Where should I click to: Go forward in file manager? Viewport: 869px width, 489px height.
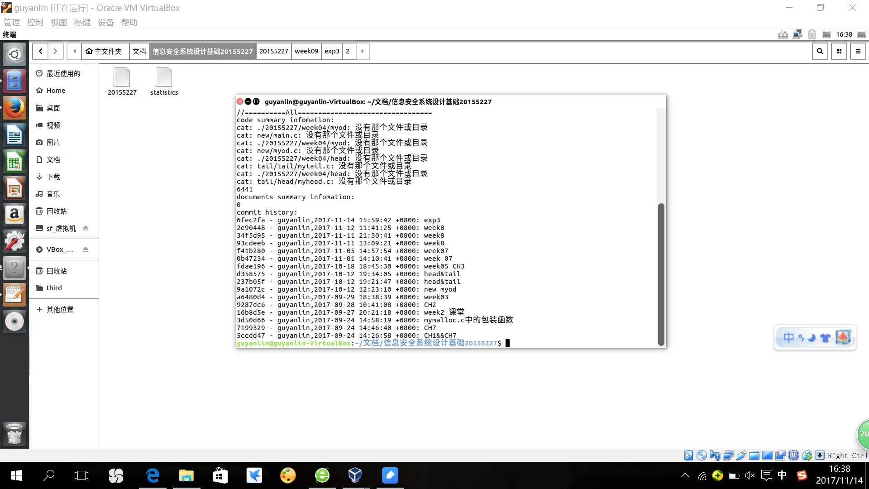click(55, 51)
